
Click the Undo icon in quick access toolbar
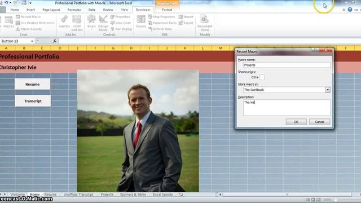[x=6, y=3]
